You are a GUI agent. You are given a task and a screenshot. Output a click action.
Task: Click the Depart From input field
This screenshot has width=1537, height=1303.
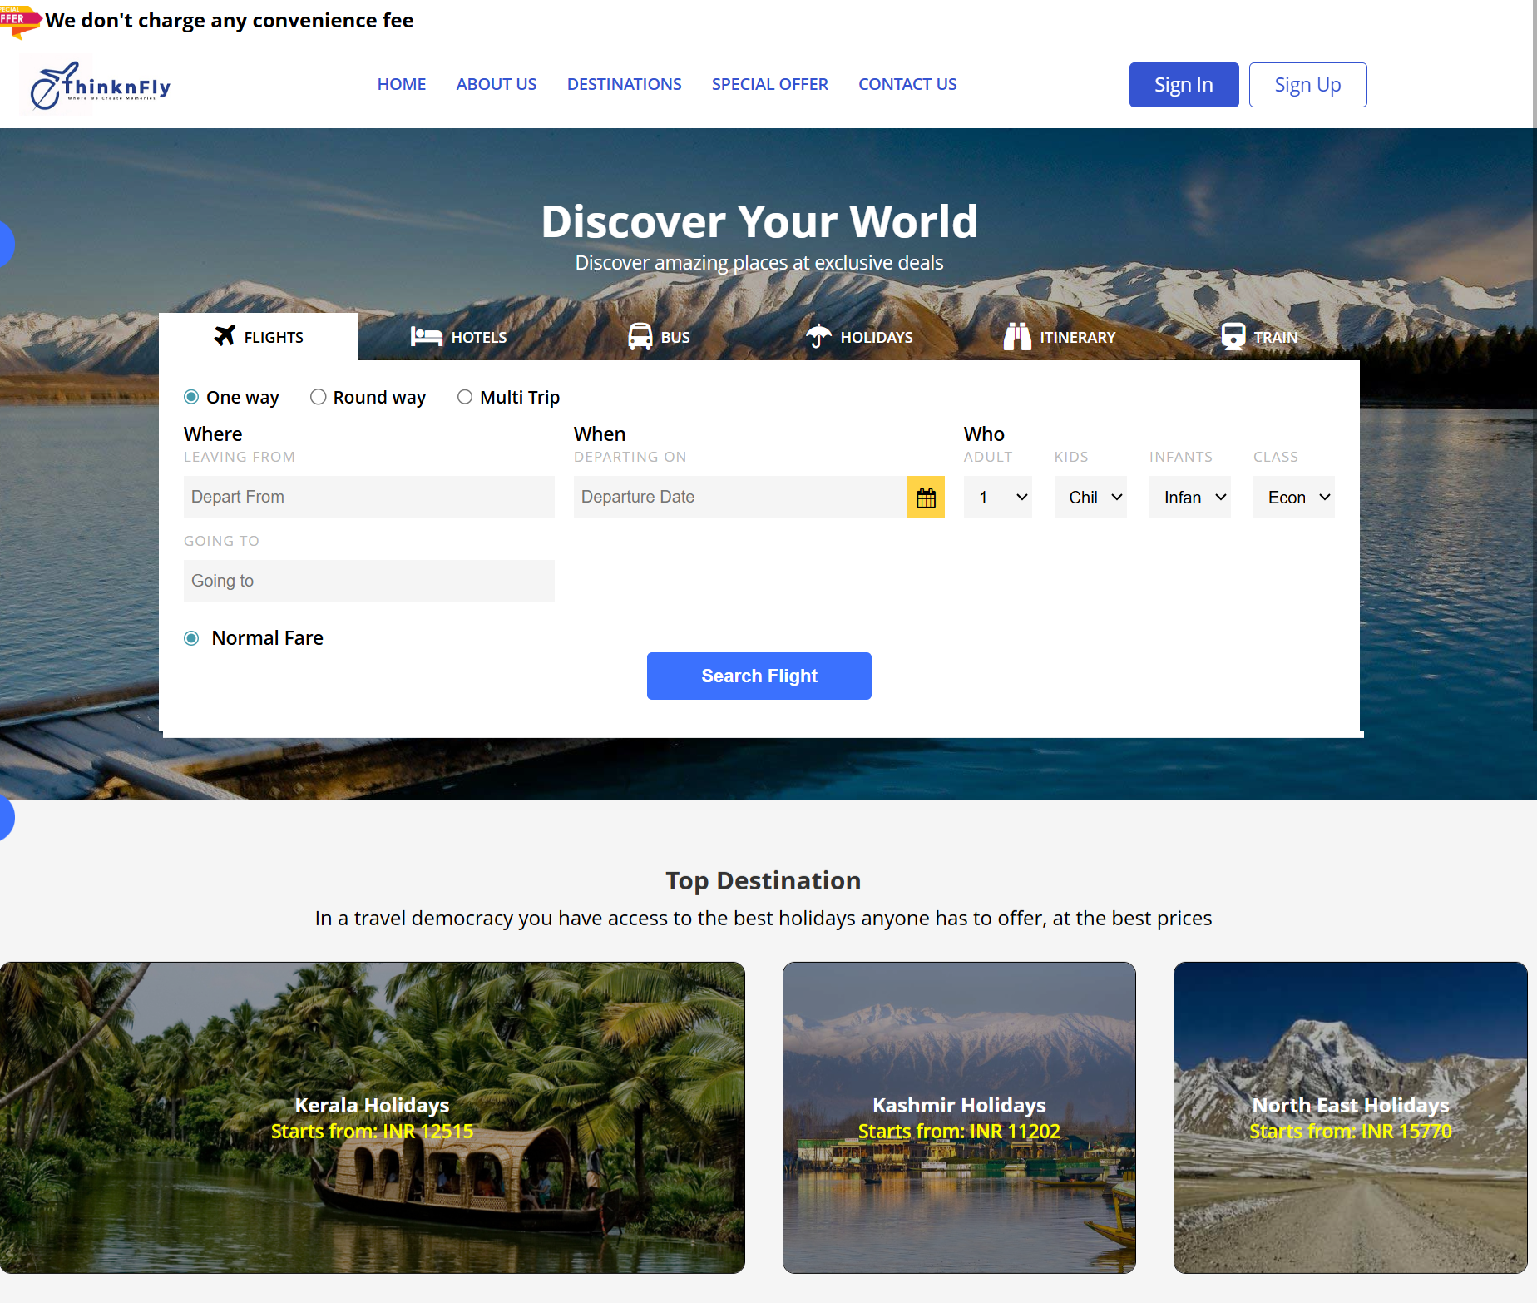point(368,498)
